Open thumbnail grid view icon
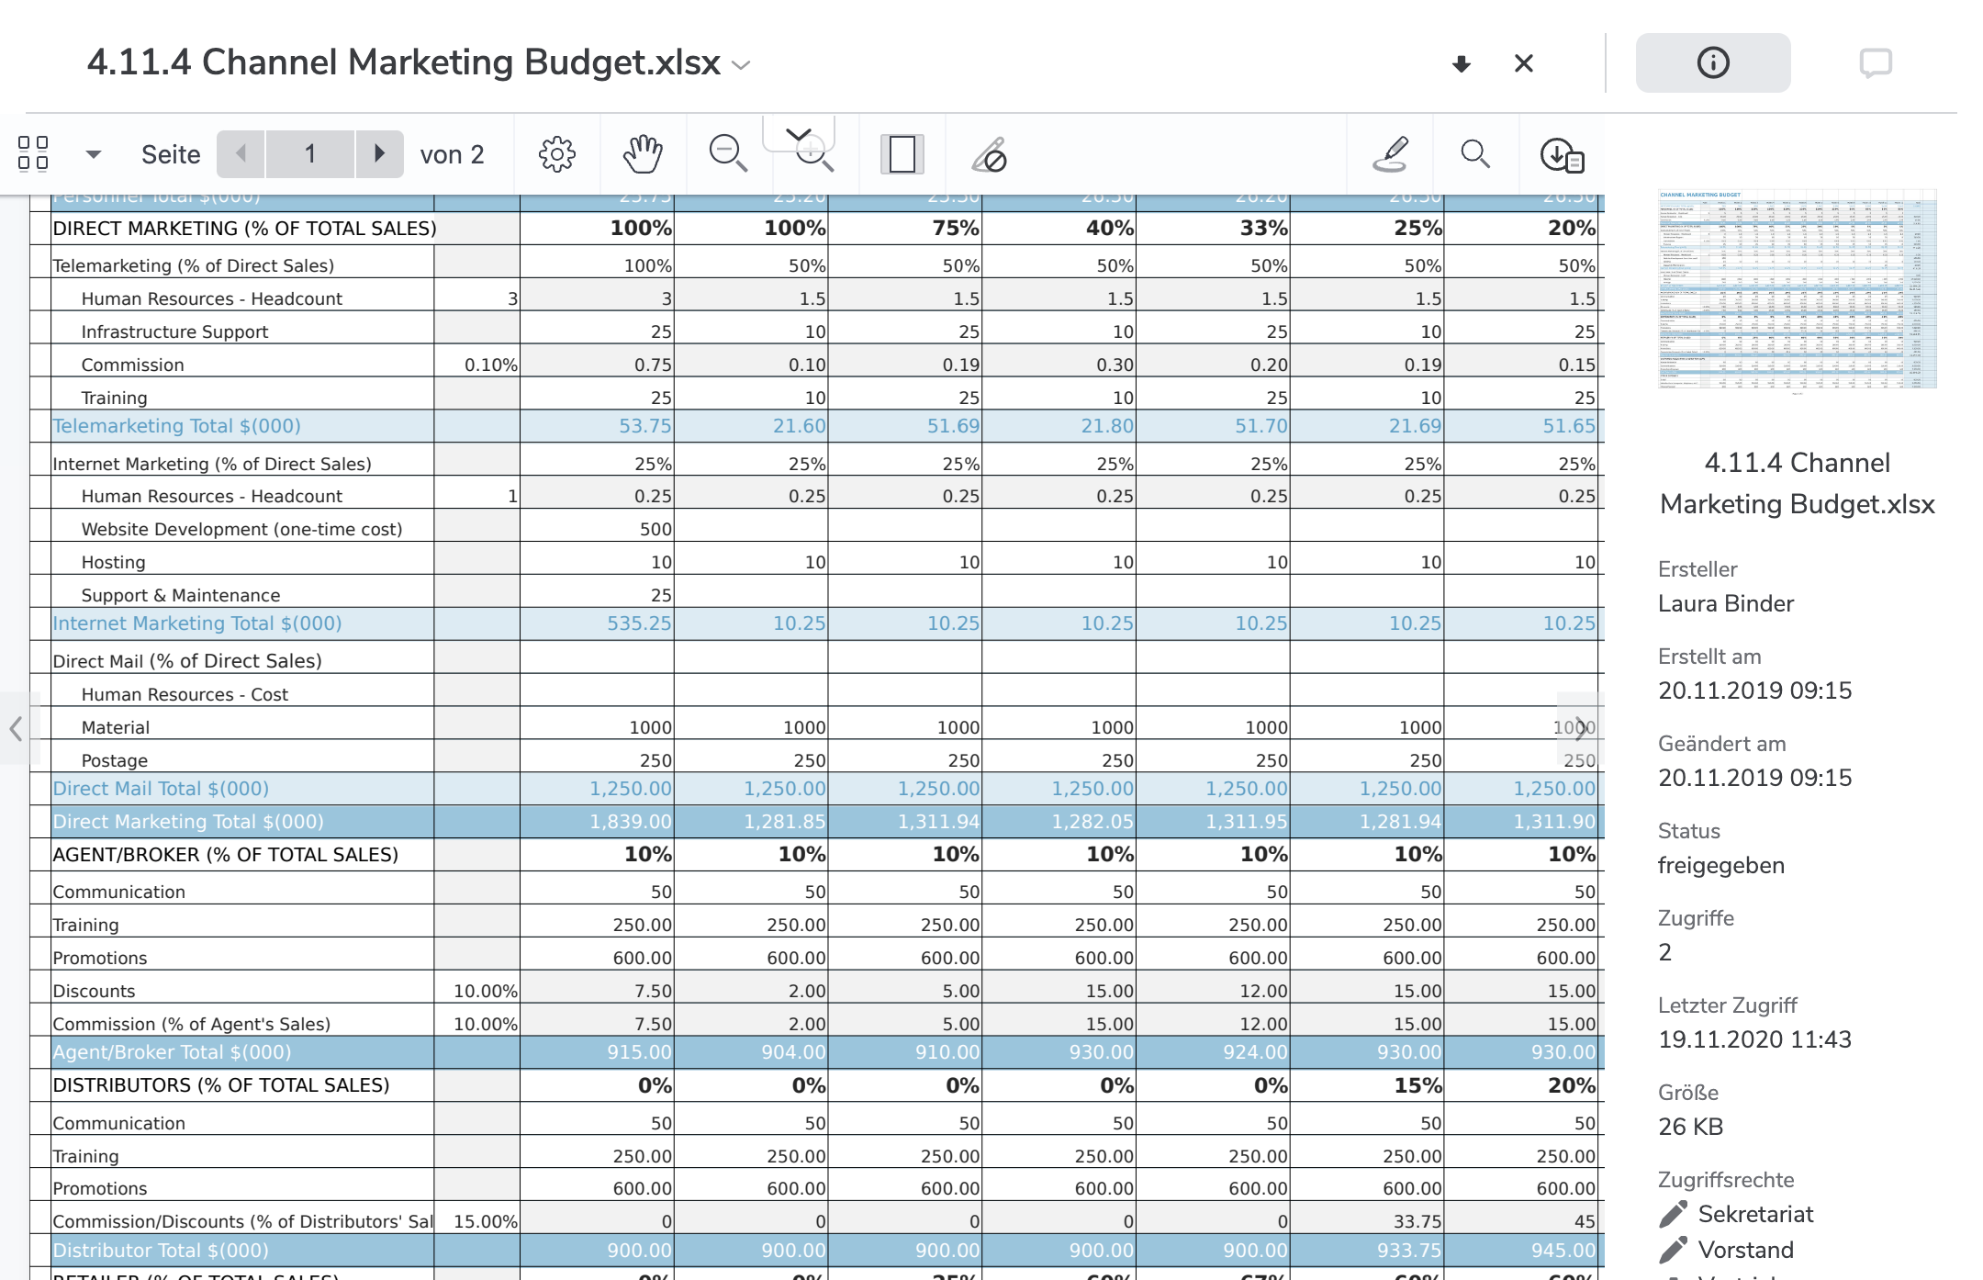Screen dimensions: 1983x1280 tap(33, 153)
